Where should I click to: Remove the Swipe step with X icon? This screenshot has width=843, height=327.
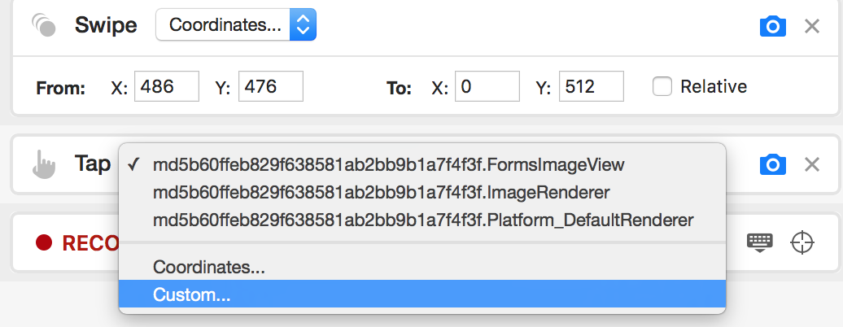coord(812,26)
